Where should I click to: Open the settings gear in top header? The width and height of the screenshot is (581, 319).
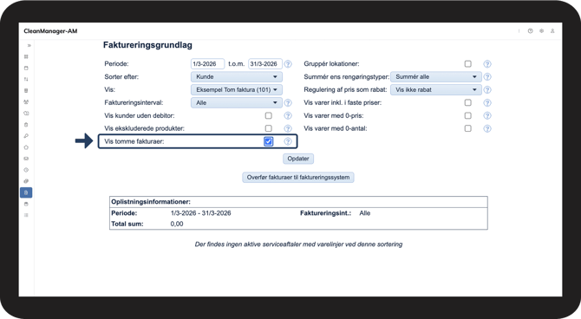point(541,31)
